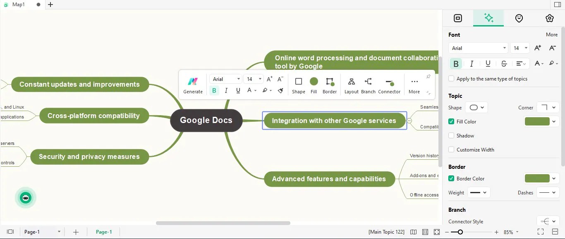The width and height of the screenshot is (565, 239).
Task: Toggle bold in the right Font panel
Action: (456, 64)
